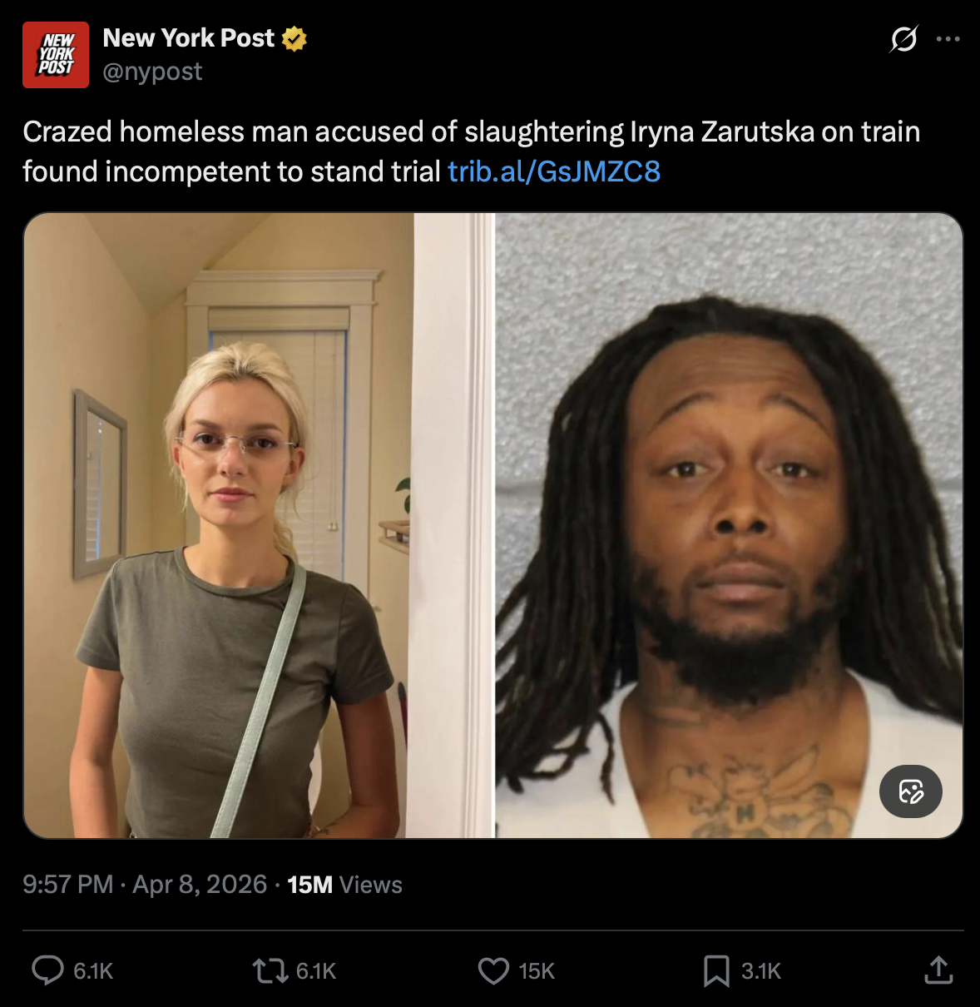The width and height of the screenshot is (980, 1007).
Task: Click the 9:57 PM · Apr 8, 2026 timestamp
Action: point(145,884)
